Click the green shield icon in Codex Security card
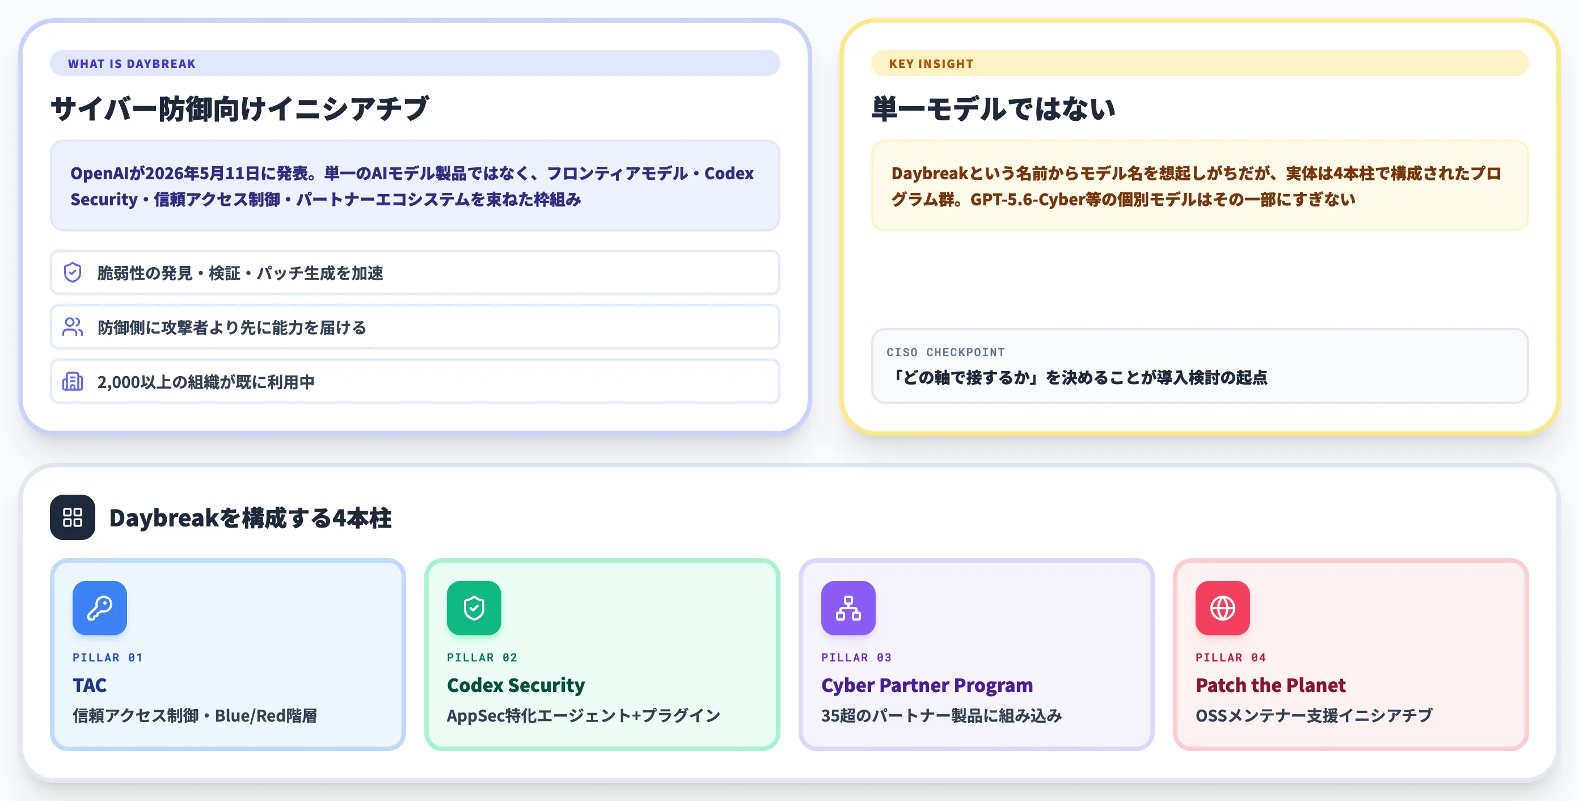Image resolution: width=1579 pixels, height=801 pixels. coord(474,608)
